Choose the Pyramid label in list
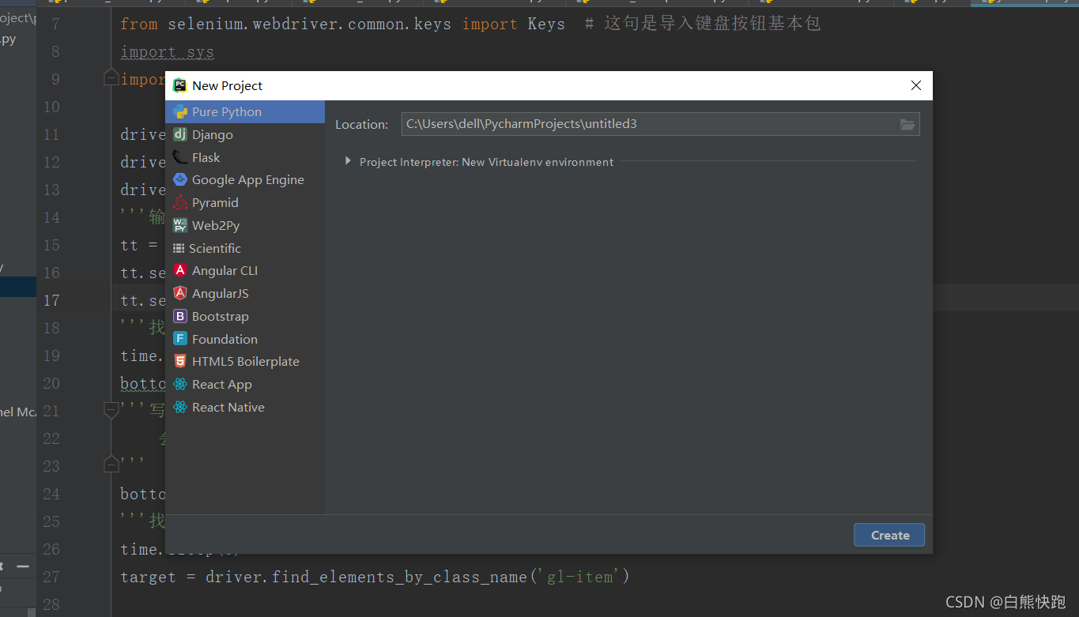 [215, 202]
